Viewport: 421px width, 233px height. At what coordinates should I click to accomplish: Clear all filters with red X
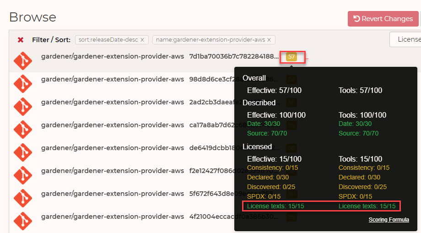point(21,40)
